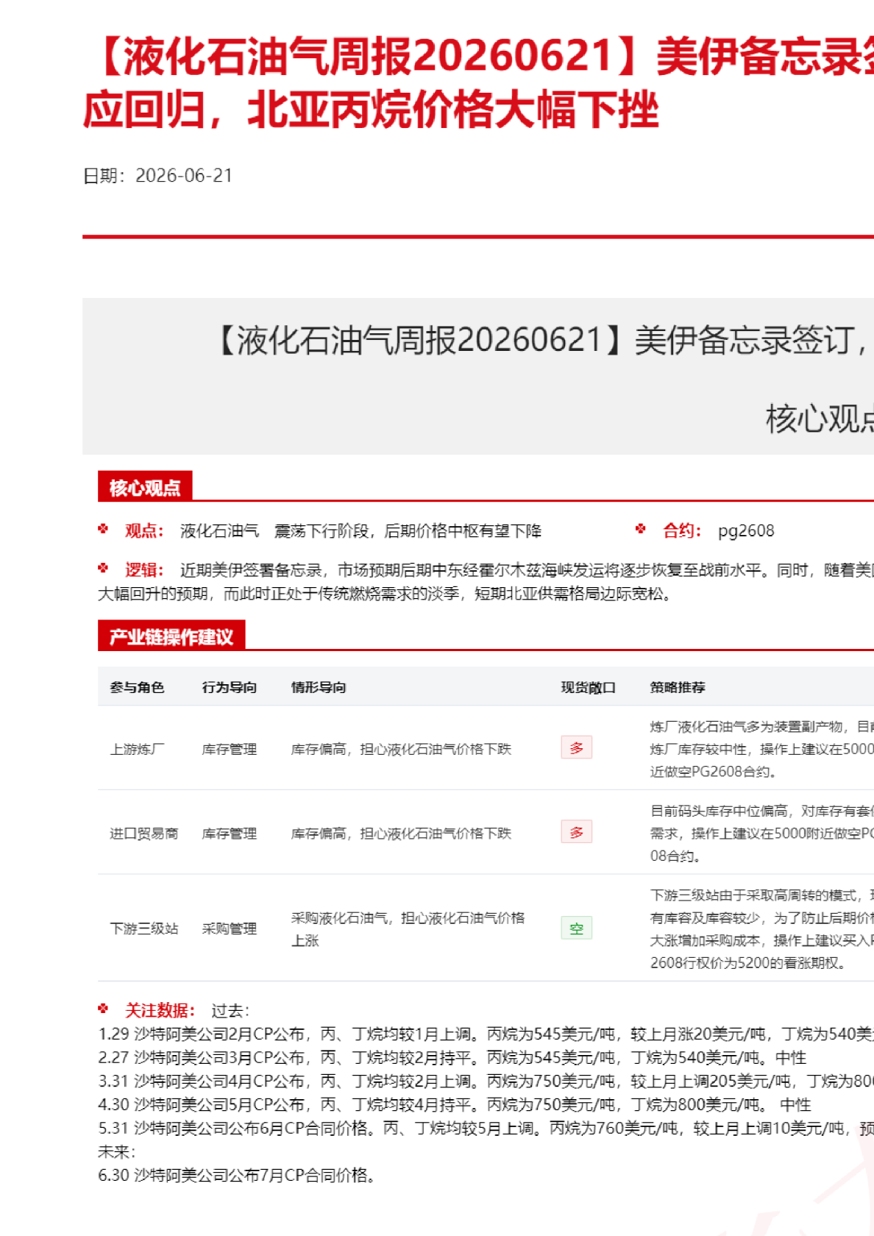Screen dimensions: 874x1236
Task: Click the red bullet icon before 逻辑
Action: (103, 568)
